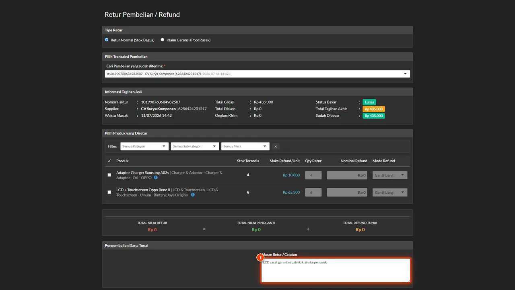This screenshot has width=515, height=290.
Task: Click Qty Retur field for LCD Touchscreen row
Action: click(x=313, y=193)
